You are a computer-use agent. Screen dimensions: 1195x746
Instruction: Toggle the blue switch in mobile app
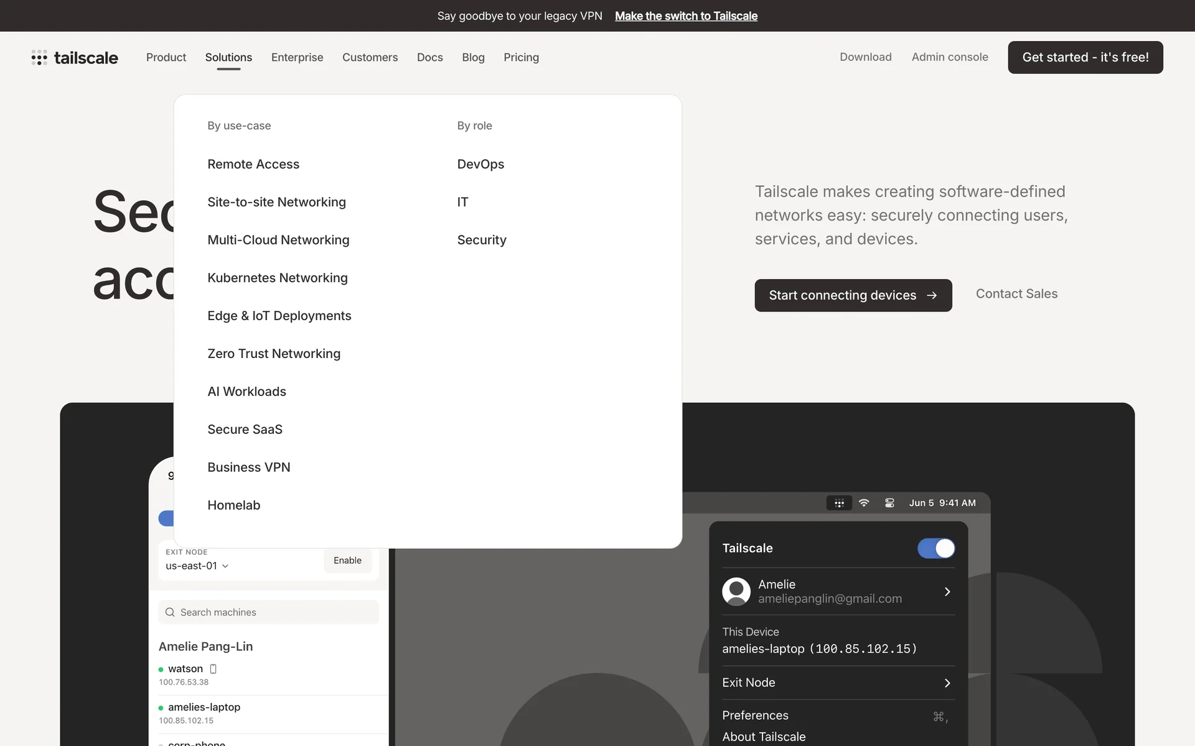click(x=167, y=518)
